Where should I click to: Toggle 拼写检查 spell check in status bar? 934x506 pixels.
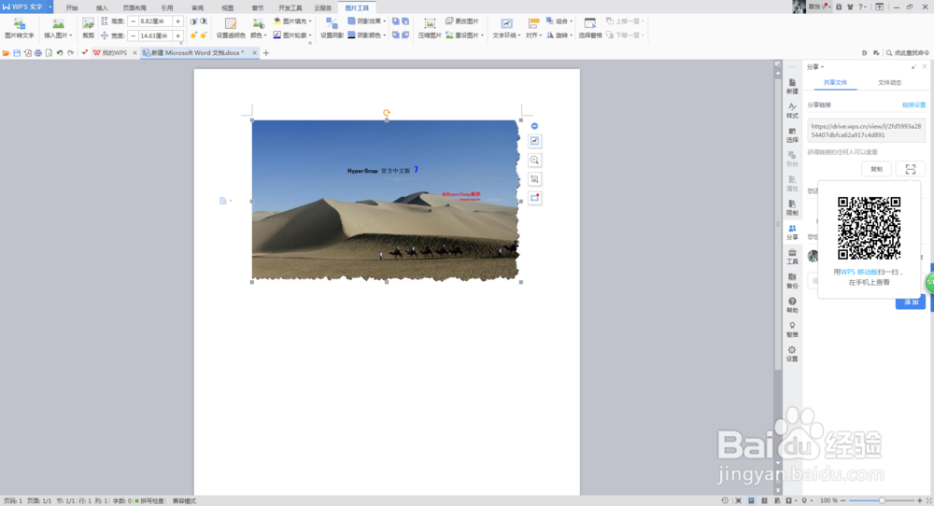click(149, 501)
